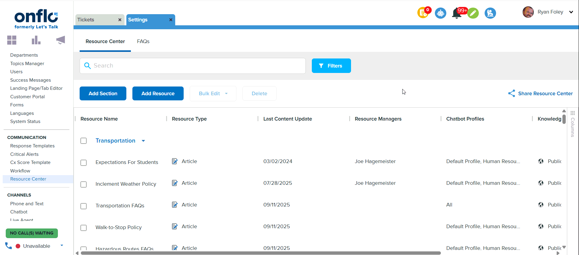Click the Add Resource button

[x=158, y=93]
